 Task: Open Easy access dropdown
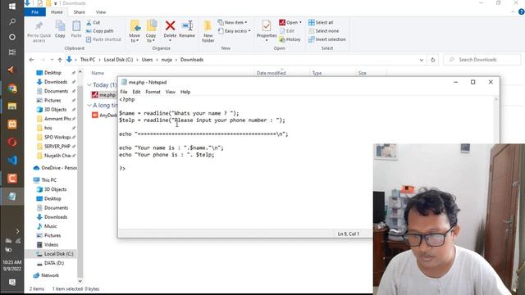point(234,31)
